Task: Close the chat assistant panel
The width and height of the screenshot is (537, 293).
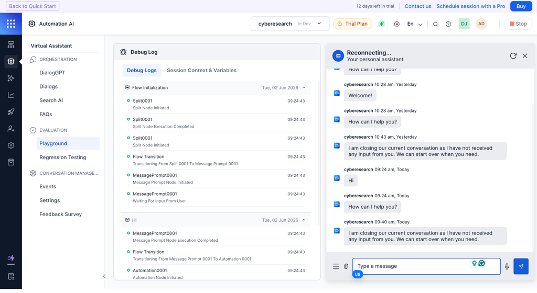Action: [x=524, y=55]
